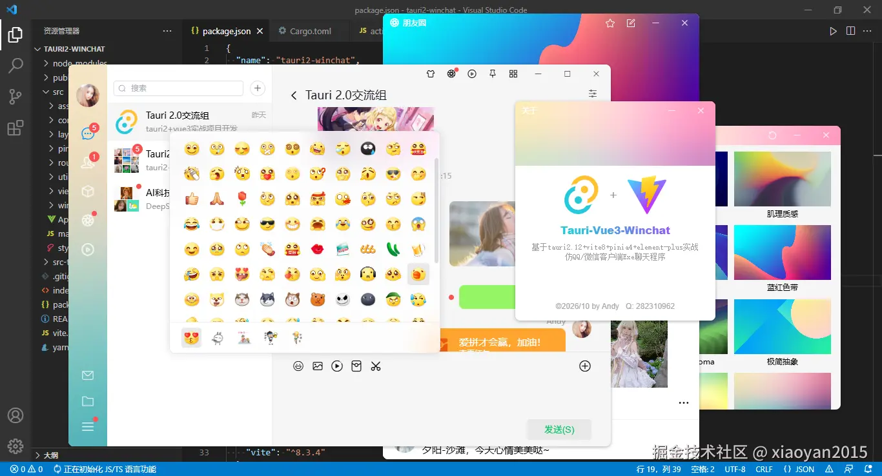Select the 肌理质感 wallpaper thumbnail
The width and height of the screenshot is (882, 476).
click(x=783, y=179)
